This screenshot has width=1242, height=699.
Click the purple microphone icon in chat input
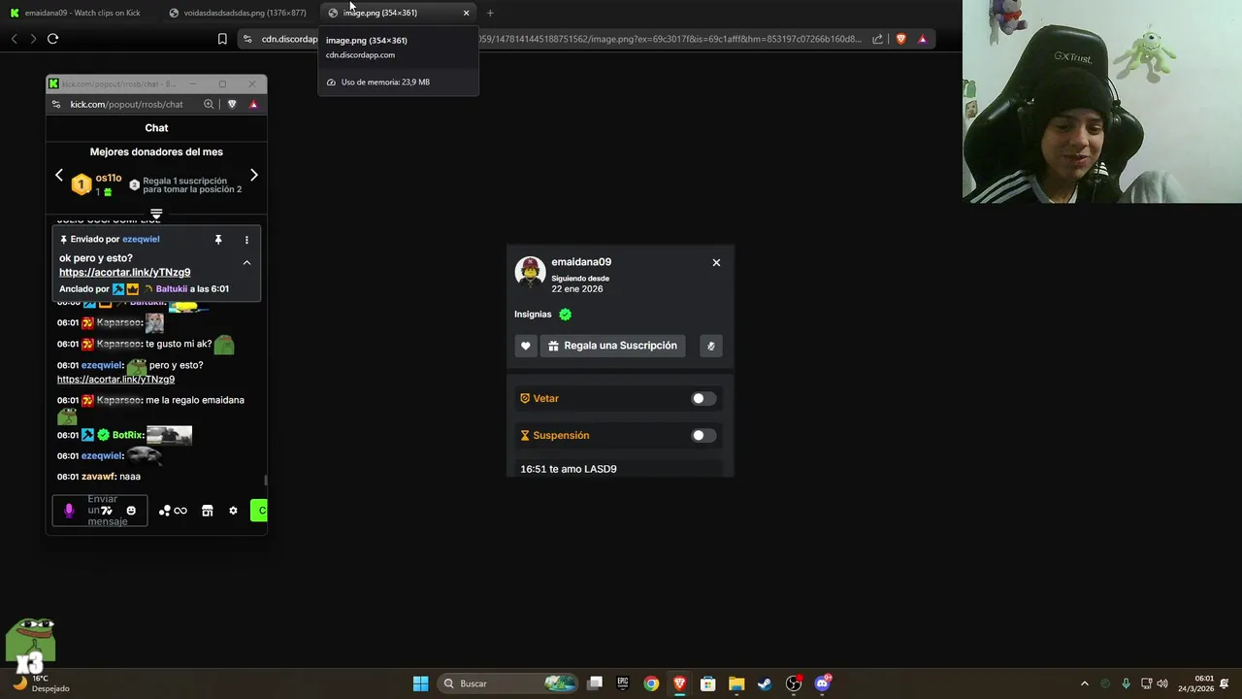[x=69, y=511]
